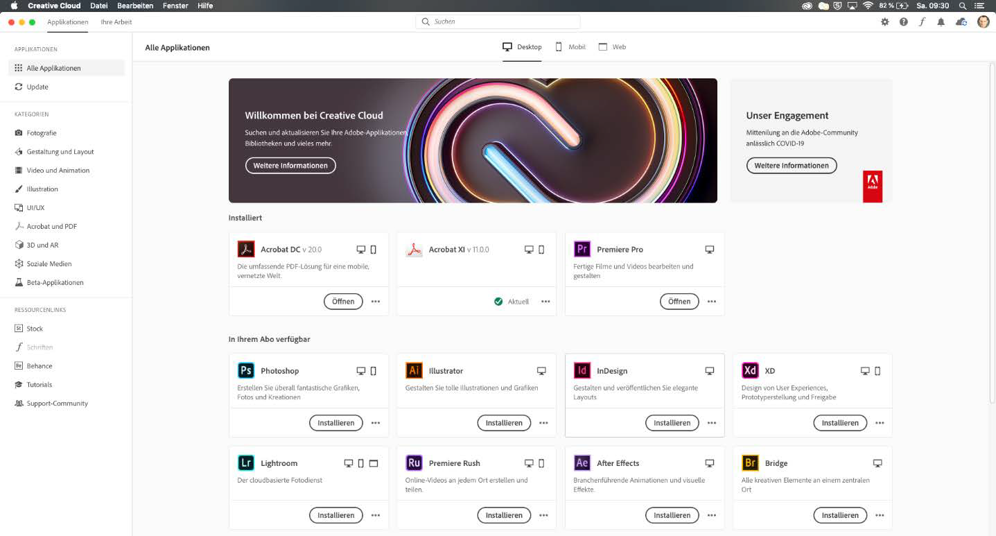Select Fotografie category in sidebar

(42, 133)
